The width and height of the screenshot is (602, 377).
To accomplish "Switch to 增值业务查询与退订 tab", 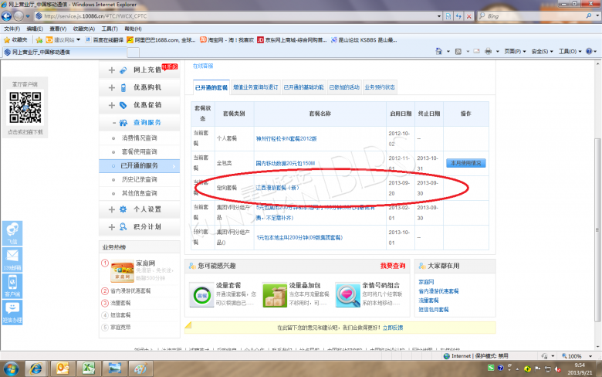I will [x=255, y=87].
